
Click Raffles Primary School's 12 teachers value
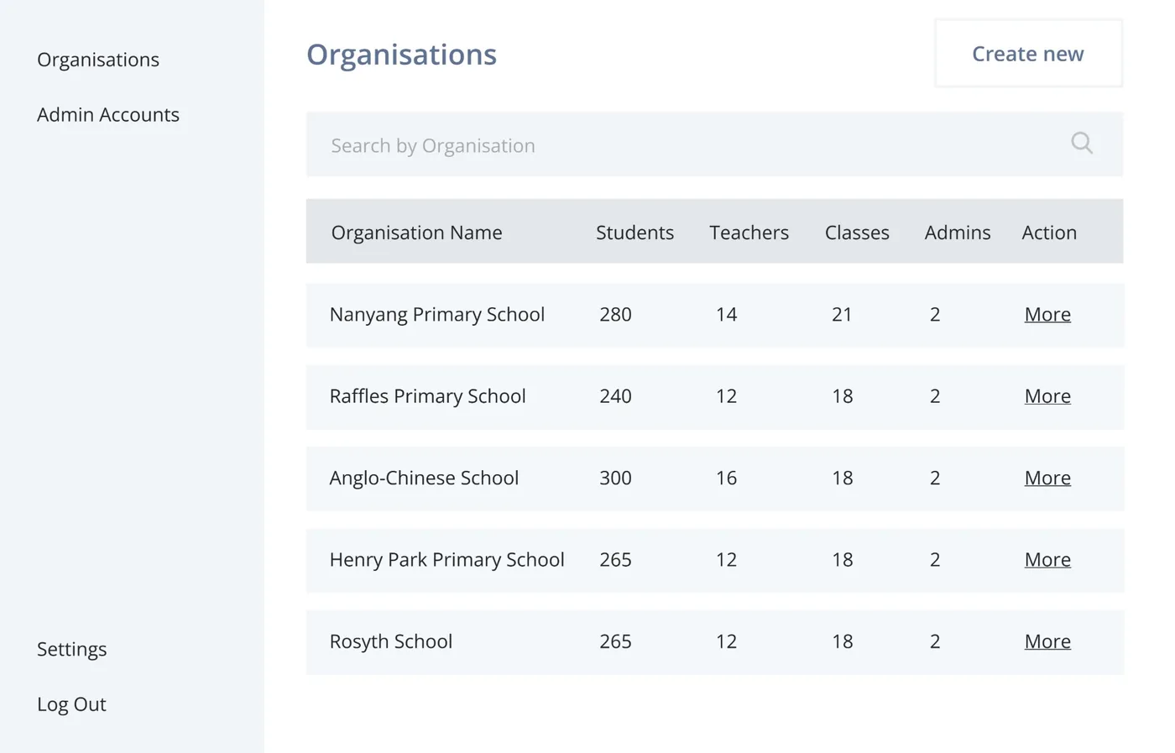(727, 396)
